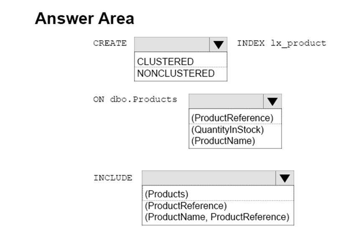The image size is (351, 236).
Task: Open the ON dbo.Products column dropdown arrow
Action: click(272, 101)
